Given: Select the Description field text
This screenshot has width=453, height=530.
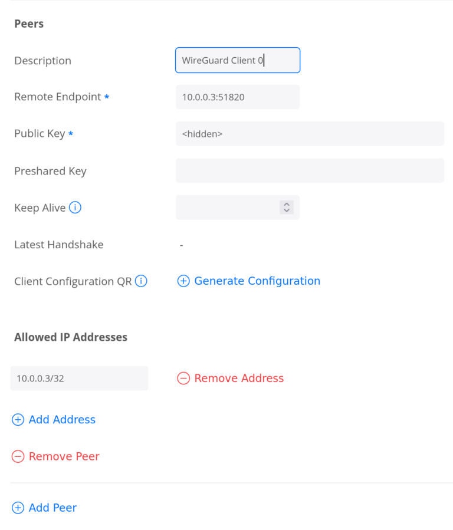Looking at the screenshot, I should [237, 60].
